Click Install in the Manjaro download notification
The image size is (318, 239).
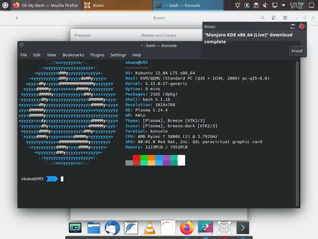(x=297, y=51)
